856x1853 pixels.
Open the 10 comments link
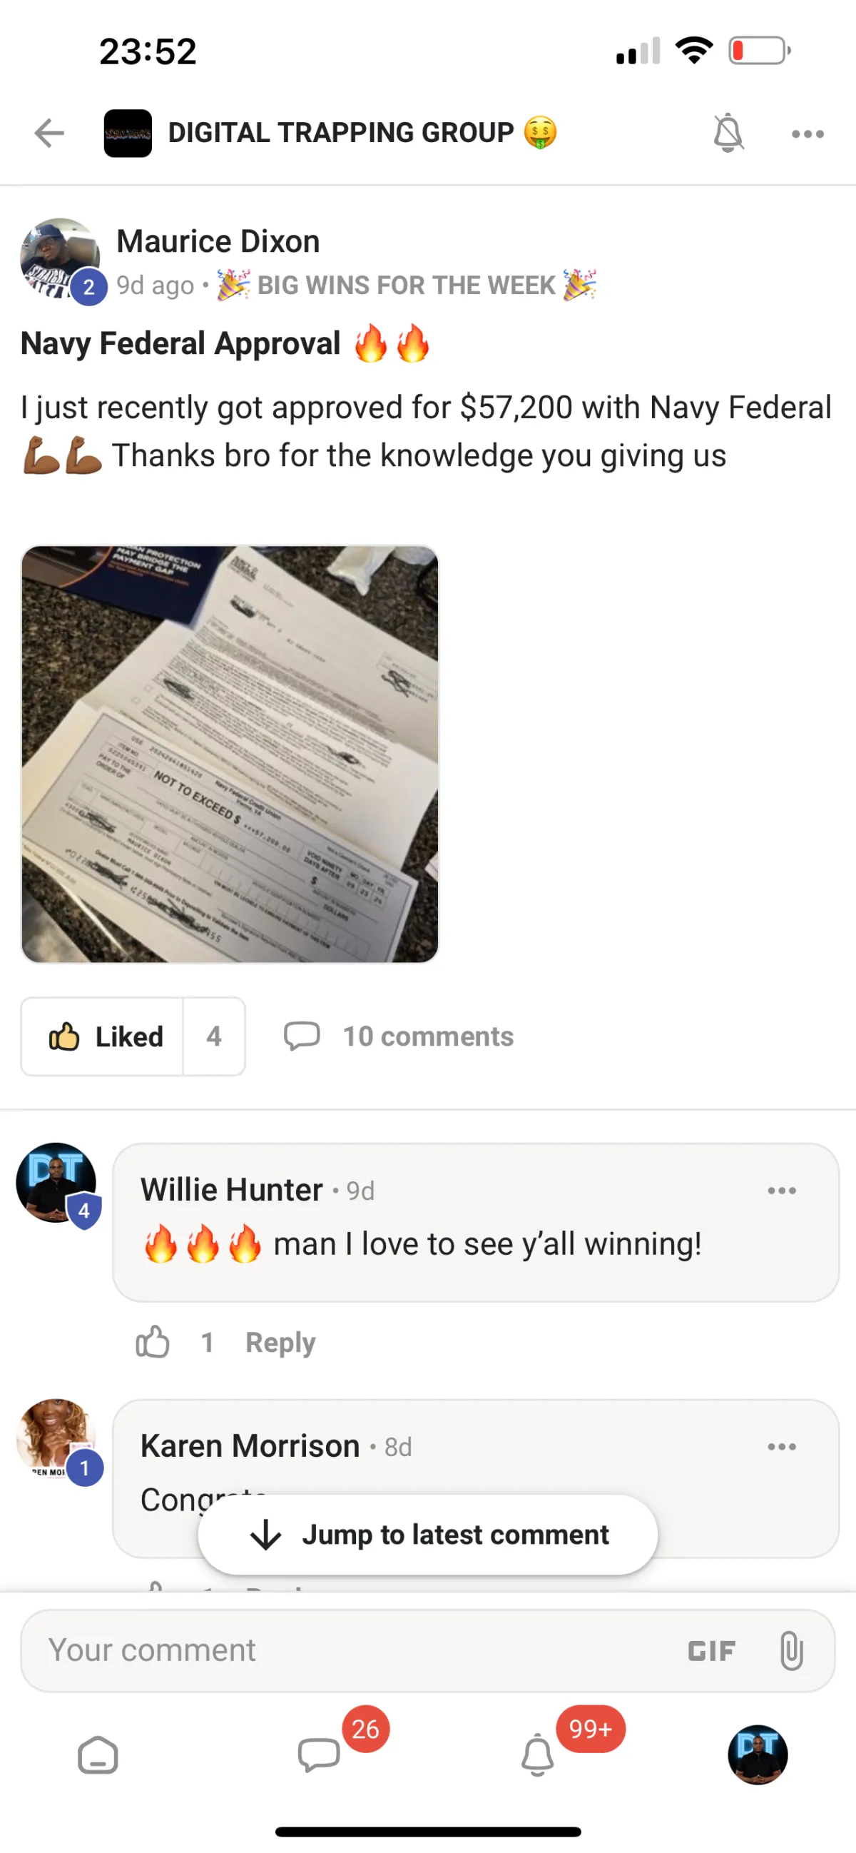399,1036
